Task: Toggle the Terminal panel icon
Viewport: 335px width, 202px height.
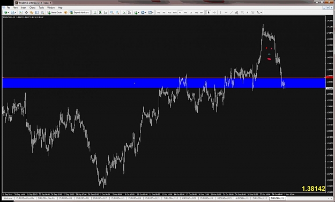Action: tap(37, 13)
